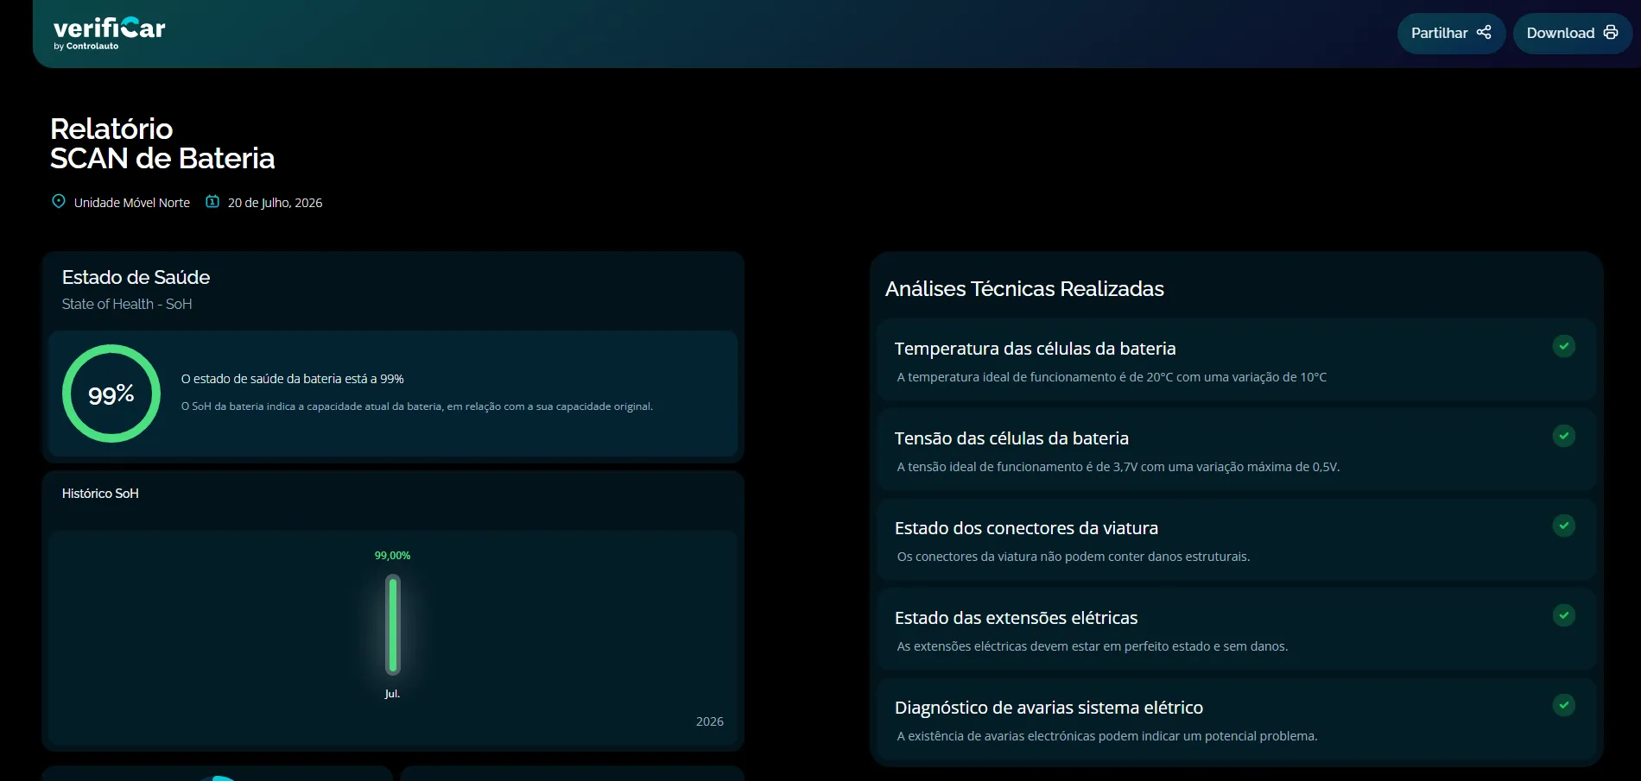Click the checkmark for Estado dos conectores
The width and height of the screenshot is (1641, 781).
[x=1564, y=526]
